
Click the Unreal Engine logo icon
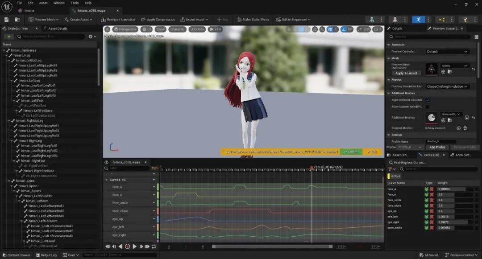pos(7,6)
